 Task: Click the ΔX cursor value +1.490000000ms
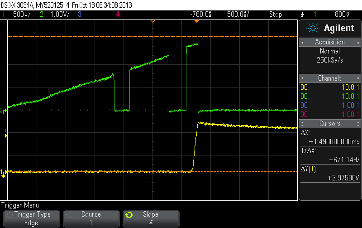(x=334, y=141)
